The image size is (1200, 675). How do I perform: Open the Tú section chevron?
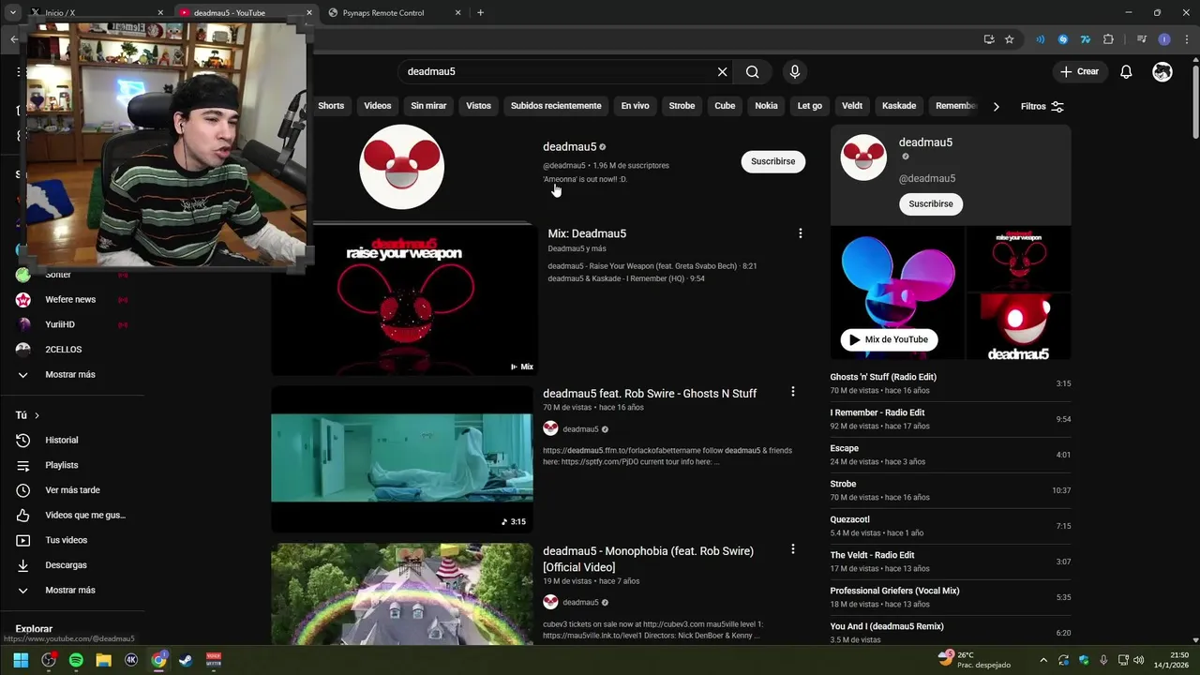37,415
